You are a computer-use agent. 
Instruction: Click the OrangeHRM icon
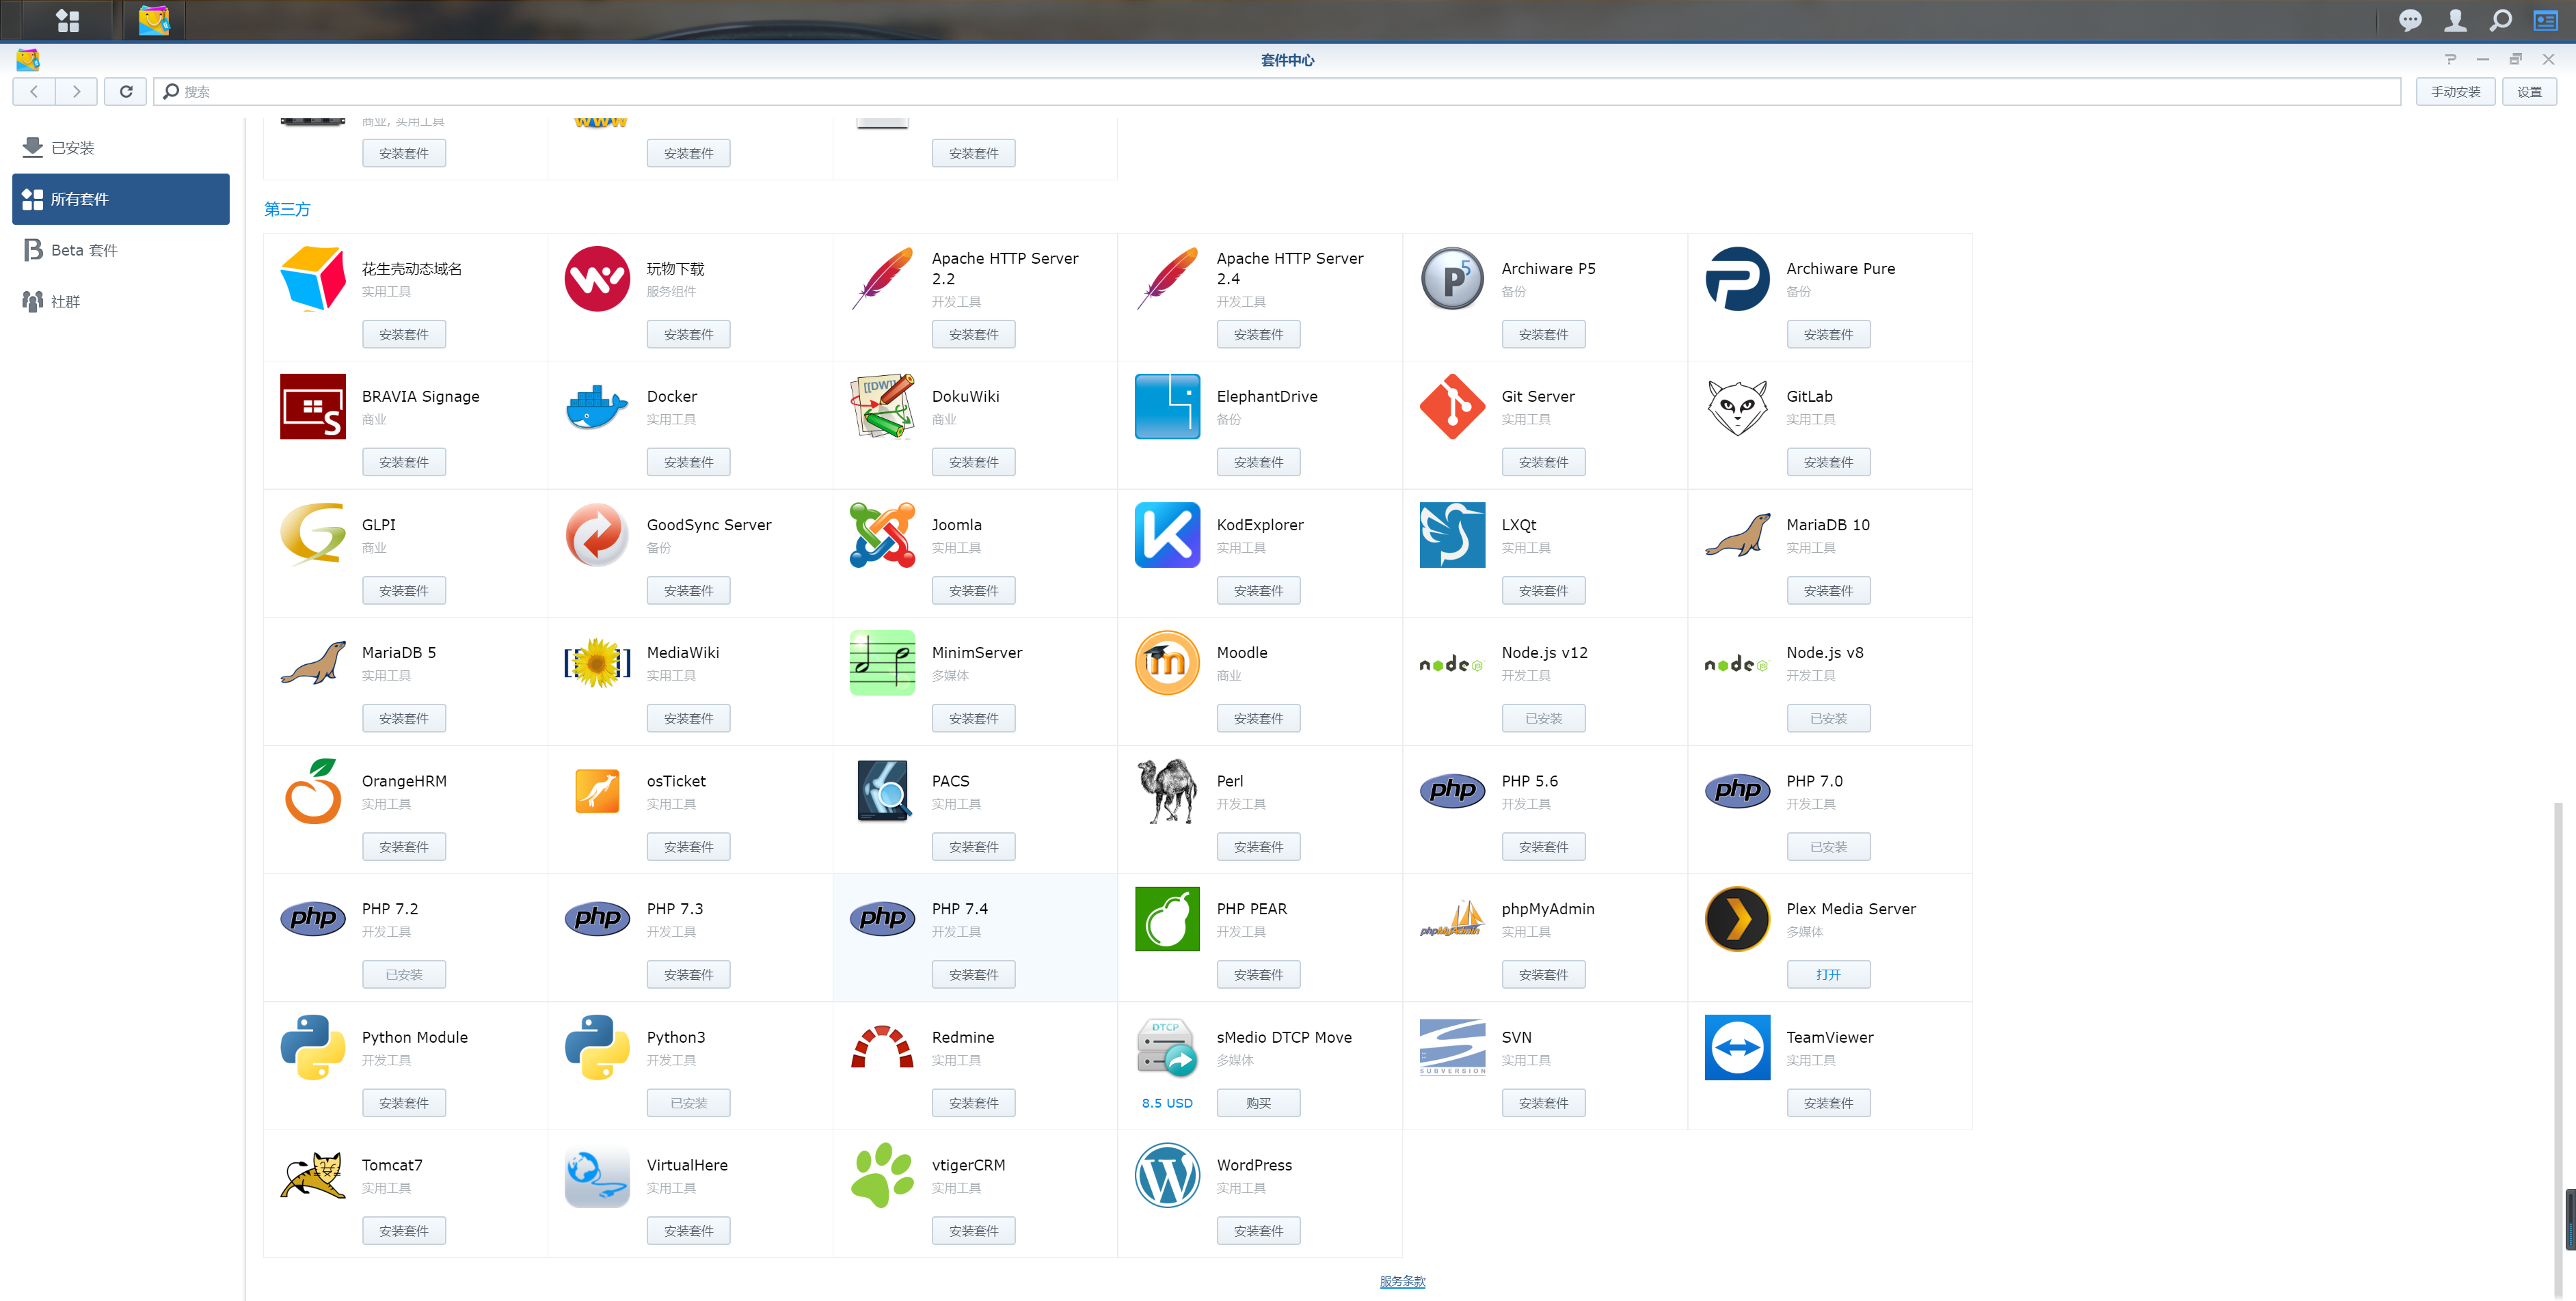coord(313,791)
